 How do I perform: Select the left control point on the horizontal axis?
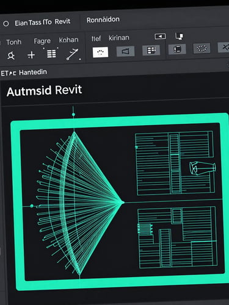coord(32,206)
